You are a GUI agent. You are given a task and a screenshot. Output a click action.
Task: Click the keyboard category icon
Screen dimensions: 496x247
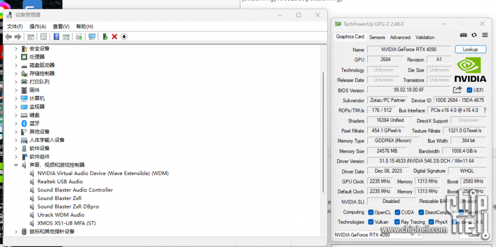[x=24, y=115]
